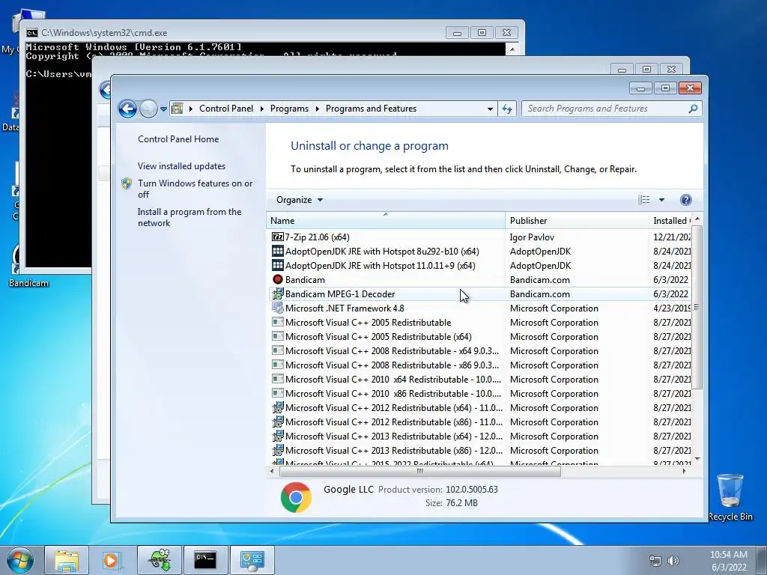Open recent pages dropdown next to Forward
The width and height of the screenshot is (767, 575).
(x=163, y=109)
